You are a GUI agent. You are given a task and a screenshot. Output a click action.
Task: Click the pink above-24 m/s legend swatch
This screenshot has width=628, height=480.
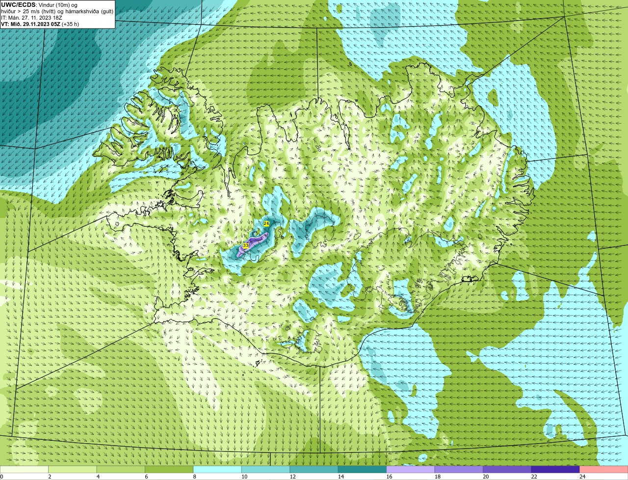tap(604, 470)
